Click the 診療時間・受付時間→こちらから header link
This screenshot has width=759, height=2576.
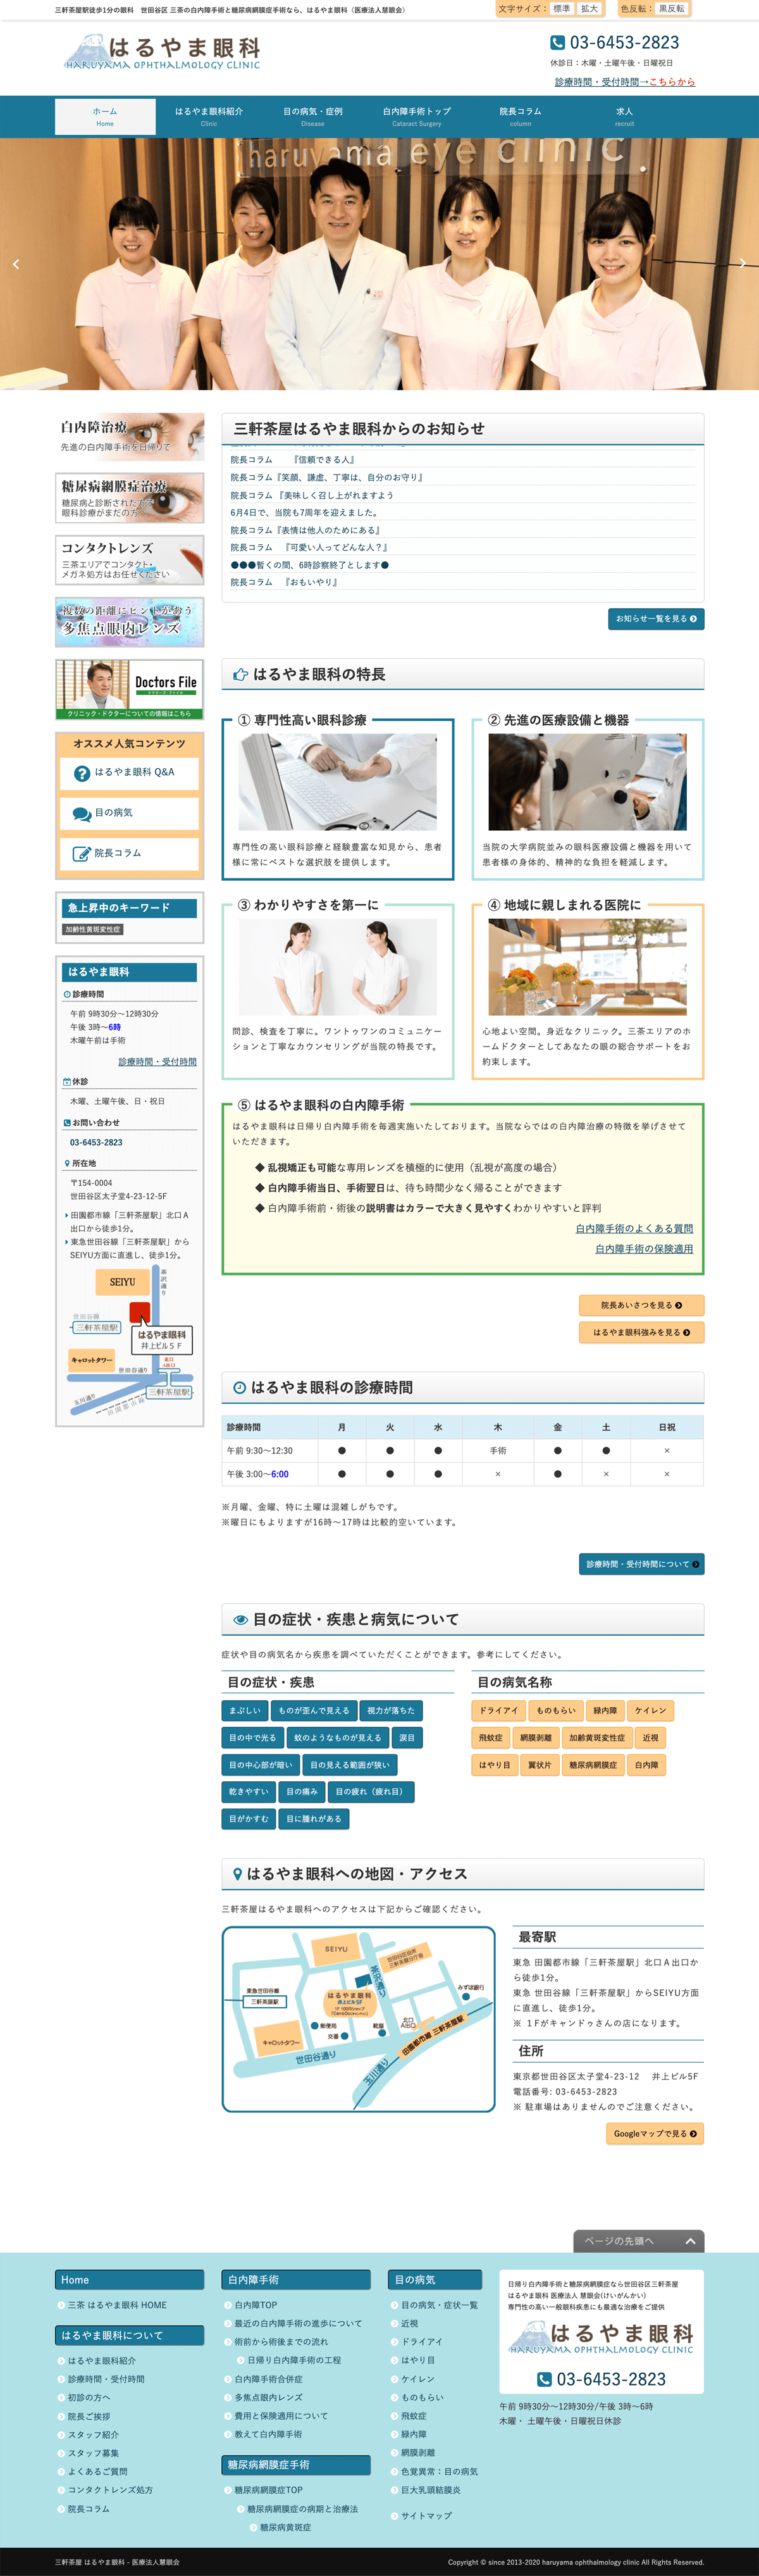pos(625,82)
